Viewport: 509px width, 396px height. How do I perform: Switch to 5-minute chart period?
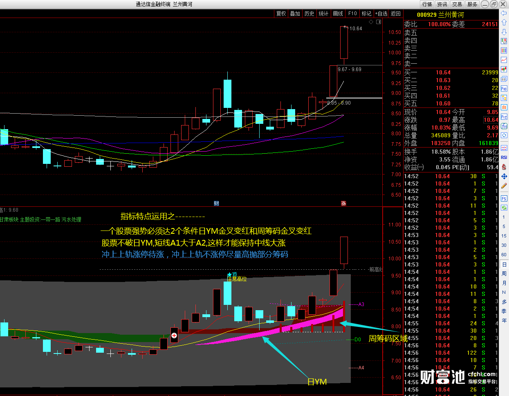pyautogui.click(x=504, y=226)
